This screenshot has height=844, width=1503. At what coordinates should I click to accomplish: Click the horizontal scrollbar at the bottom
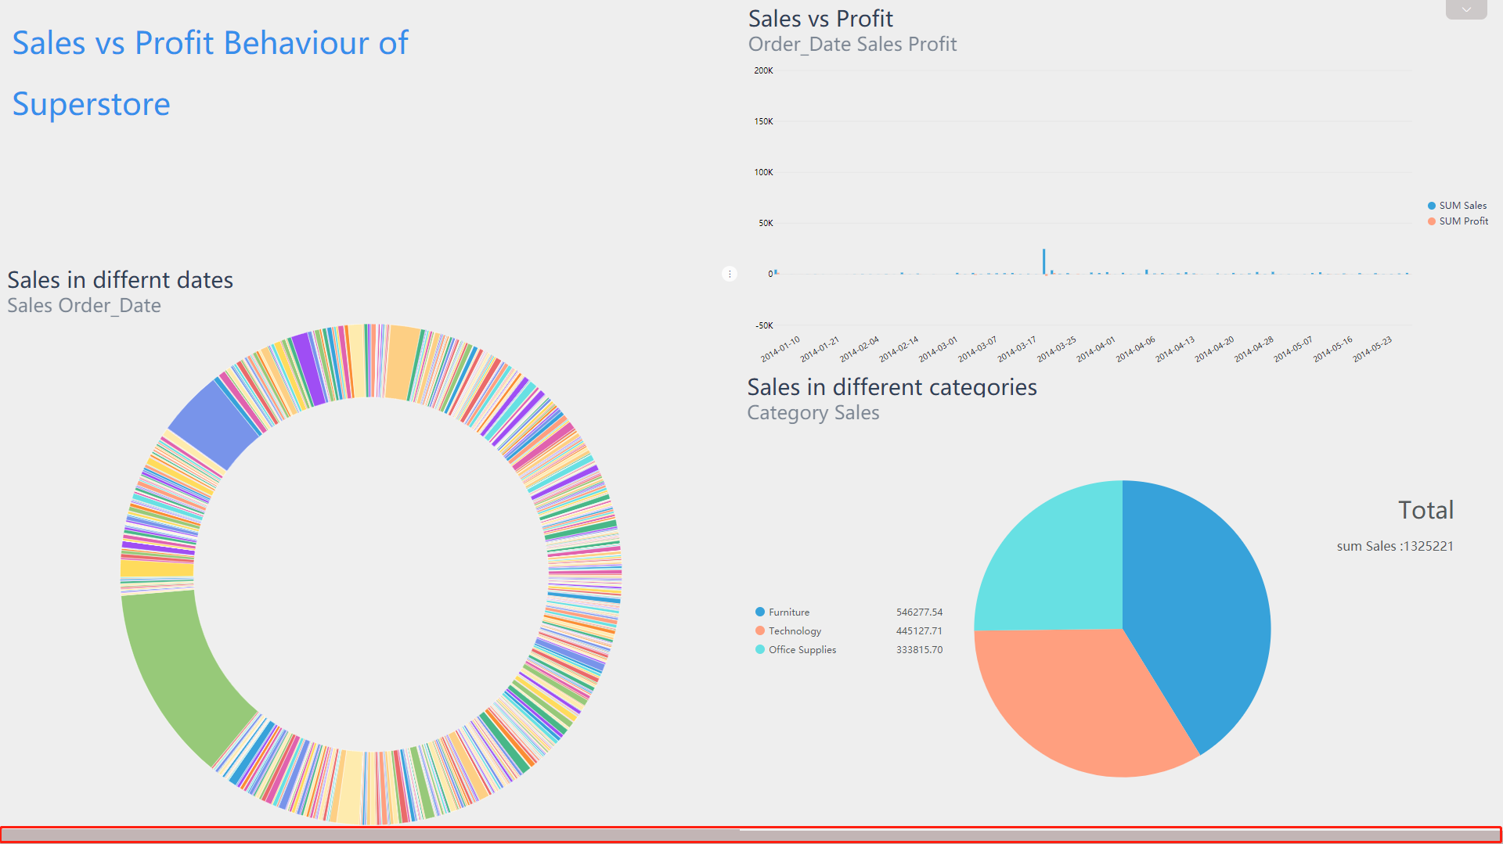pyautogui.click(x=751, y=835)
